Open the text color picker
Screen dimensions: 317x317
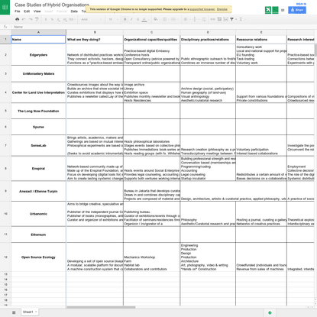pyautogui.click(x=144, y=19)
